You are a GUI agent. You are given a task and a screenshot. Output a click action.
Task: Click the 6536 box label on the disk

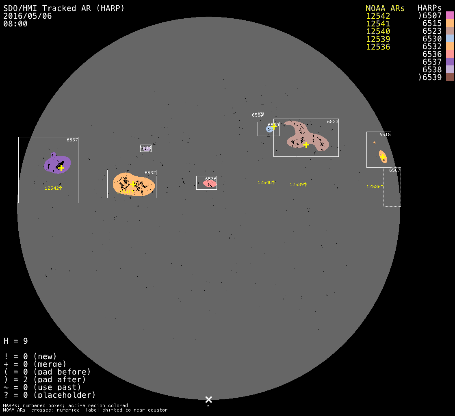coord(210,179)
